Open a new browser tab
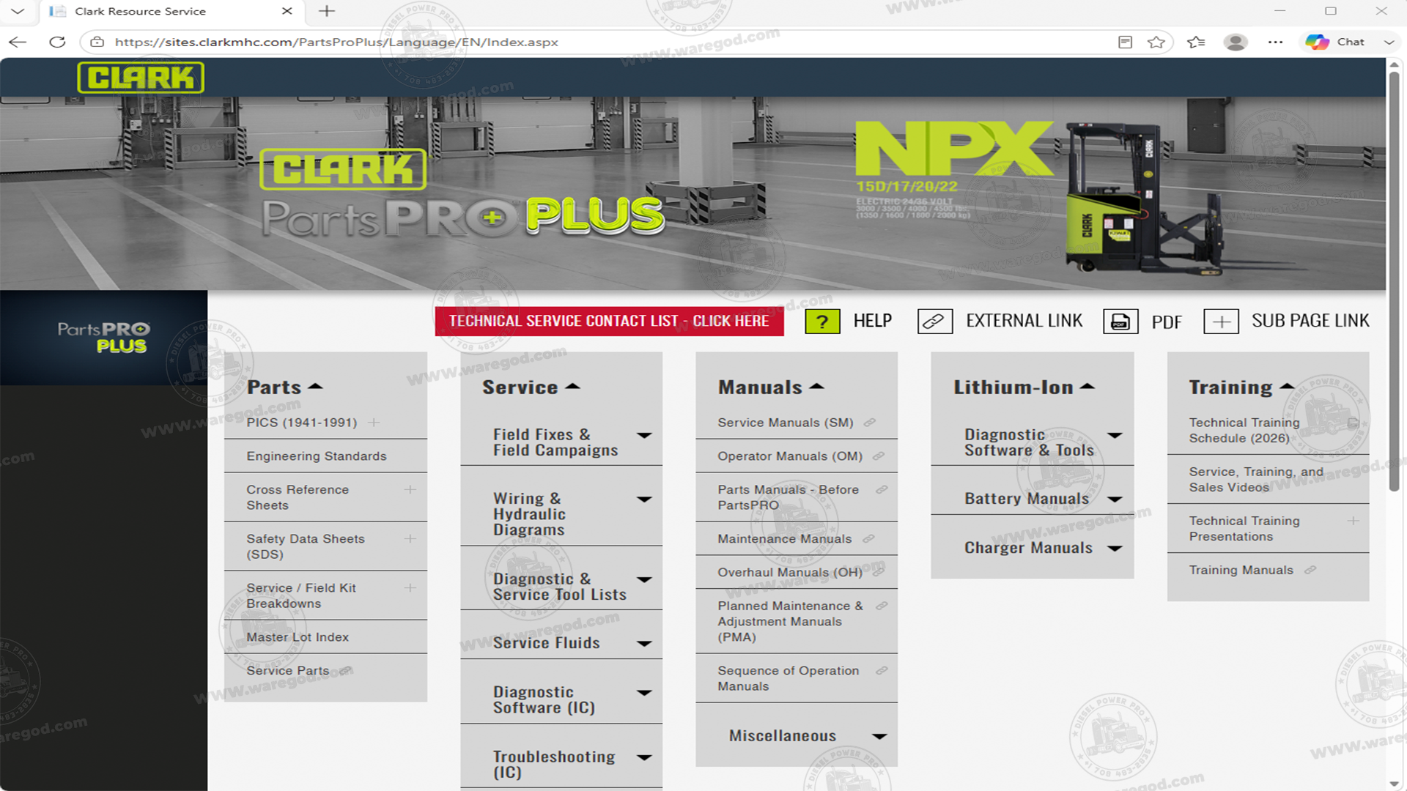The width and height of the screenshot is (1407, 791). pyautogui.click(x=327, y=11)
